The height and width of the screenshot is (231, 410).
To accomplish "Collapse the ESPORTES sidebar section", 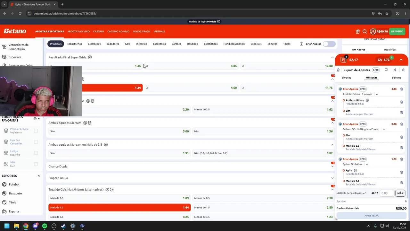I will (x=39, y=176).
